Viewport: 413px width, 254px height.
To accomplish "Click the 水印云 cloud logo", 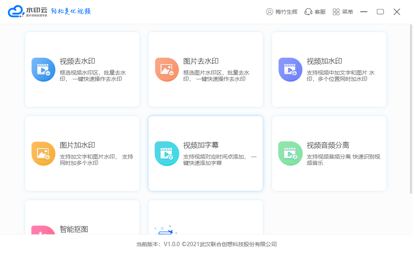I will coord(16,11).
